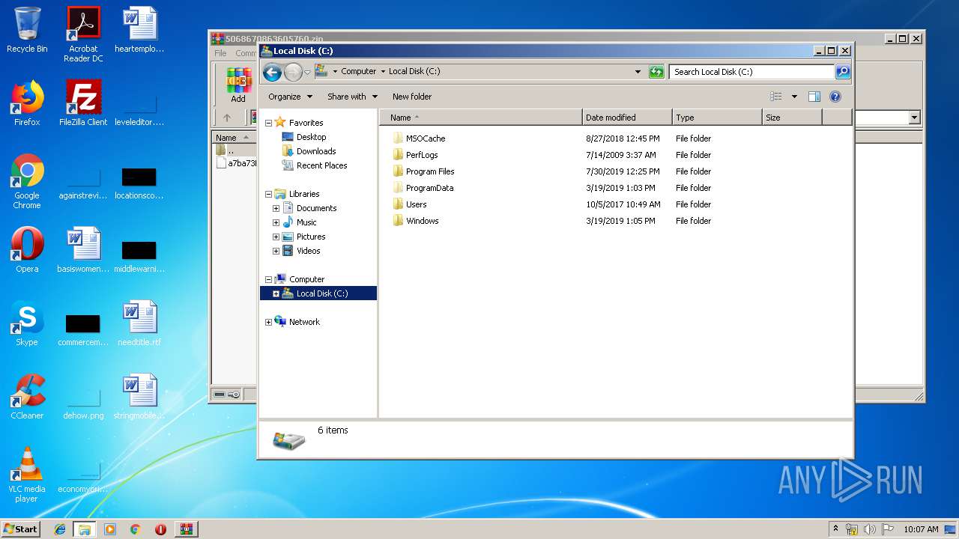
Task: Open the path dropdown in WinRAR window
Action: click(914, 118)
